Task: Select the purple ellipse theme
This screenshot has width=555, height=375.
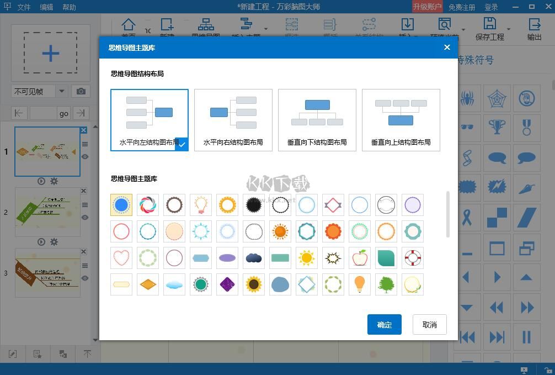Action: pos(227,258)
